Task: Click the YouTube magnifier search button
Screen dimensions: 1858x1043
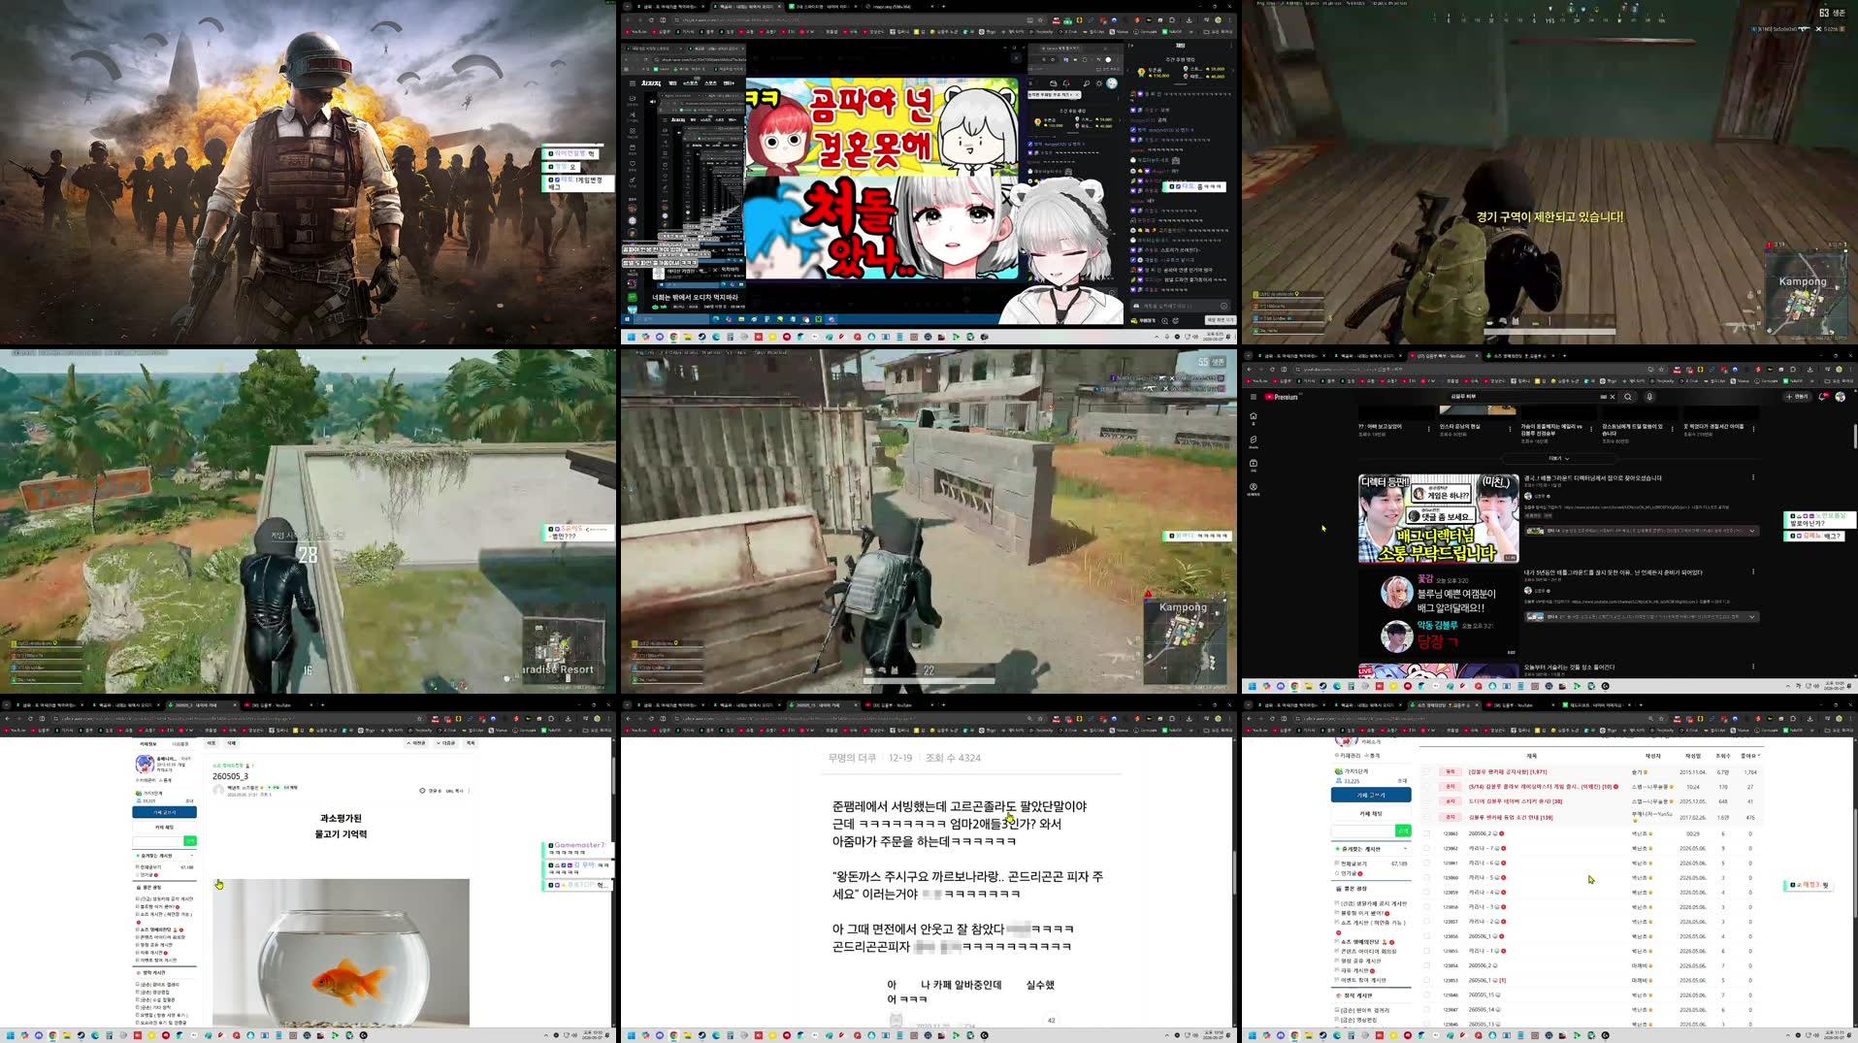Action: 1628,397
